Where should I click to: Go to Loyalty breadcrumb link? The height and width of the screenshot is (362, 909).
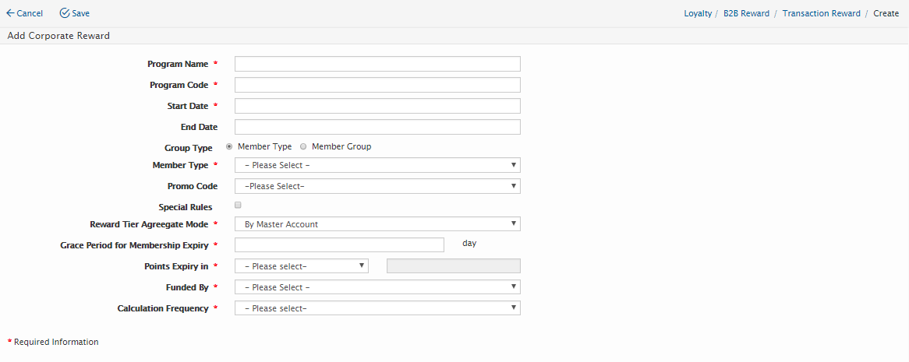point(698,13)
